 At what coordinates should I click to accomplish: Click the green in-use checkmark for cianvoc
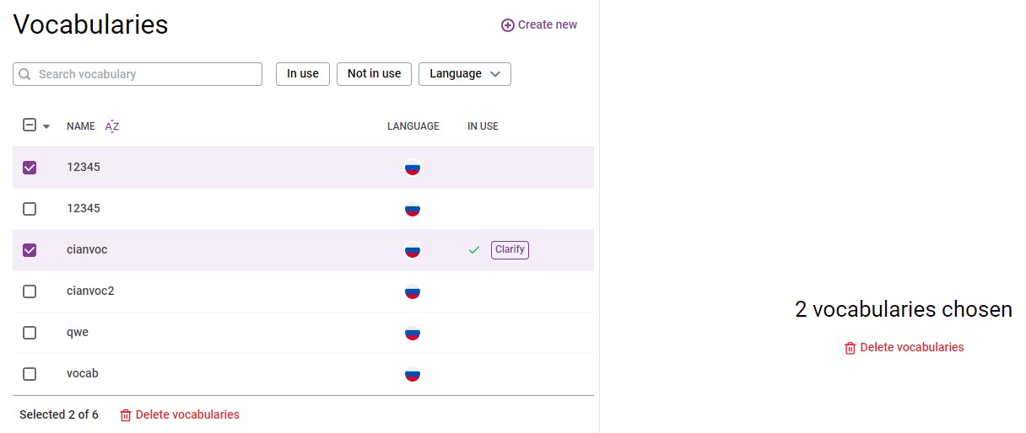(x=474, y=250)
